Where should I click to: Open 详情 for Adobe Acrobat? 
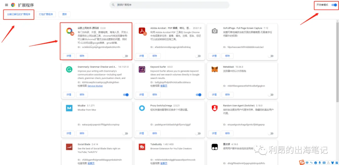[x=141, y=56]
